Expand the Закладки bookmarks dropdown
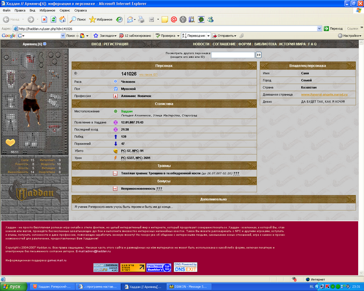 click(115, 36)
